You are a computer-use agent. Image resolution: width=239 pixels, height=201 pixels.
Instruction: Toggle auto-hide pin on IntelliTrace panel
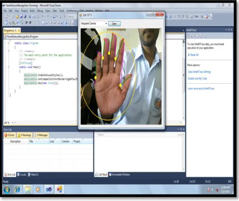click(229, 30)
